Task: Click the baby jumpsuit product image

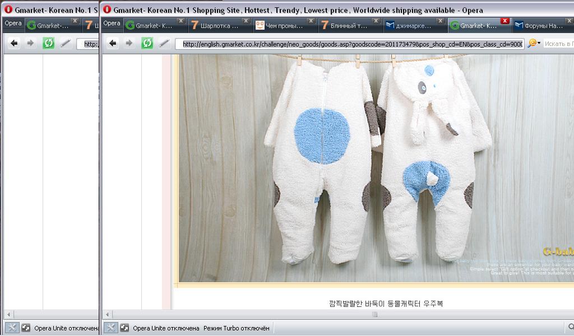Action: coord(376,168)
